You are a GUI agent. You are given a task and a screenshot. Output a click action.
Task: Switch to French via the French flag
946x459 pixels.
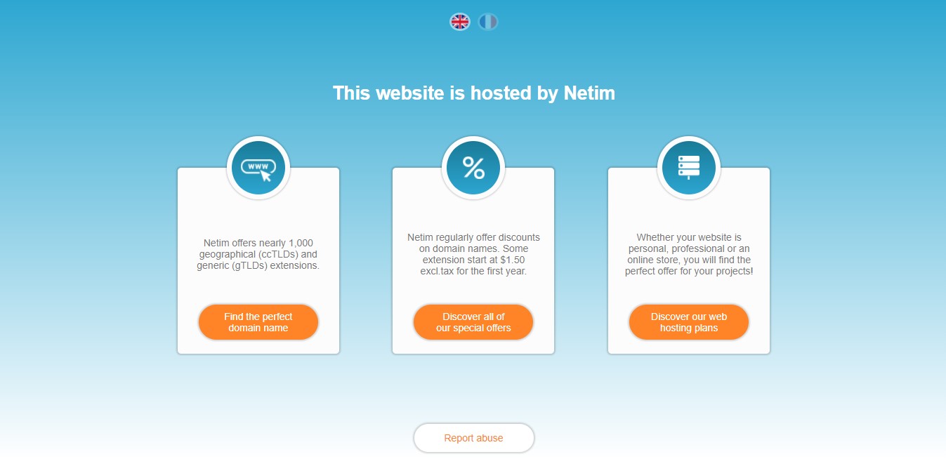pyautogui.click(x=488, y=22)
